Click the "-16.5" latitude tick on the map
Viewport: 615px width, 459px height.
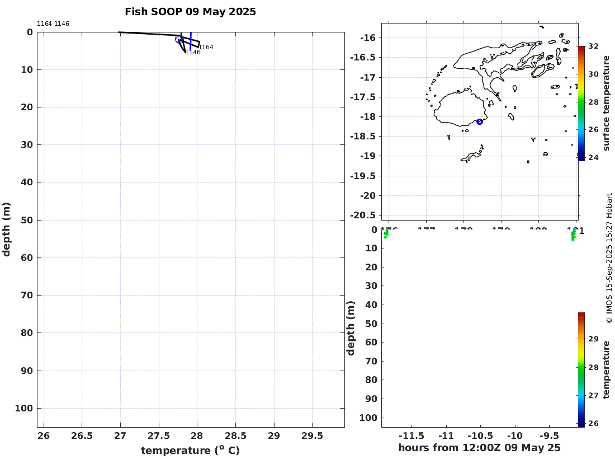363,57
